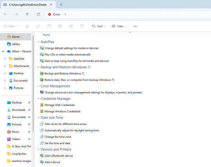Open pinned Videos folder
This screenshot has height=167, width=211.
point(13,139)
